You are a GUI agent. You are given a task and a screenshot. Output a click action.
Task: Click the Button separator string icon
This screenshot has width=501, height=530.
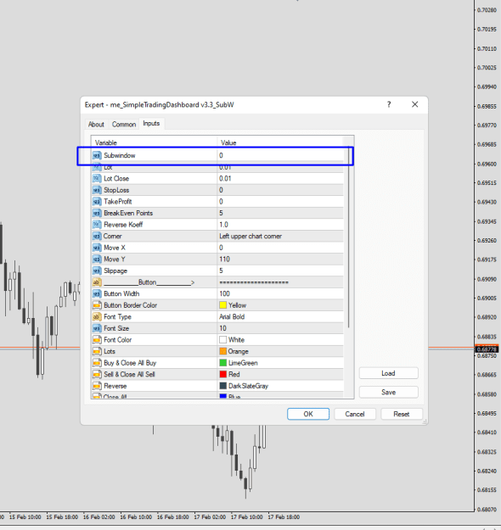97,282
